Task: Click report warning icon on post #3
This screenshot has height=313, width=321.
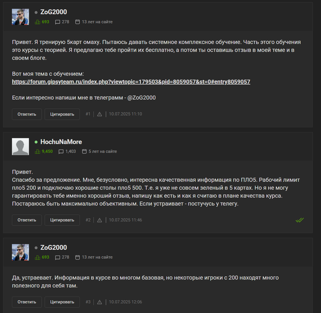Action: (100, 302)
